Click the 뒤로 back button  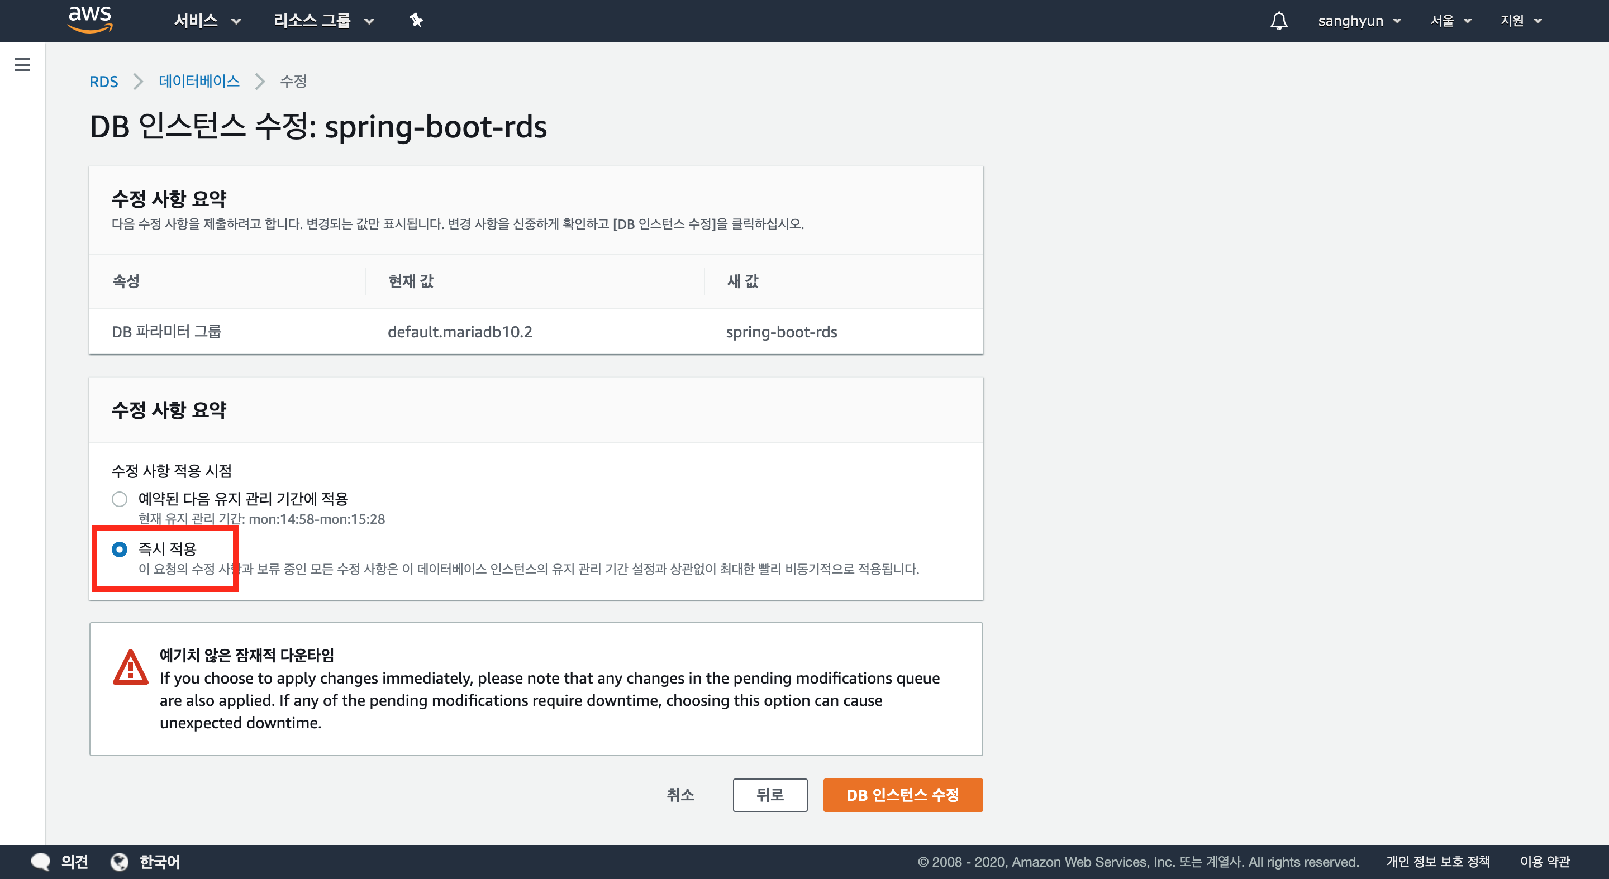[769, 795]
